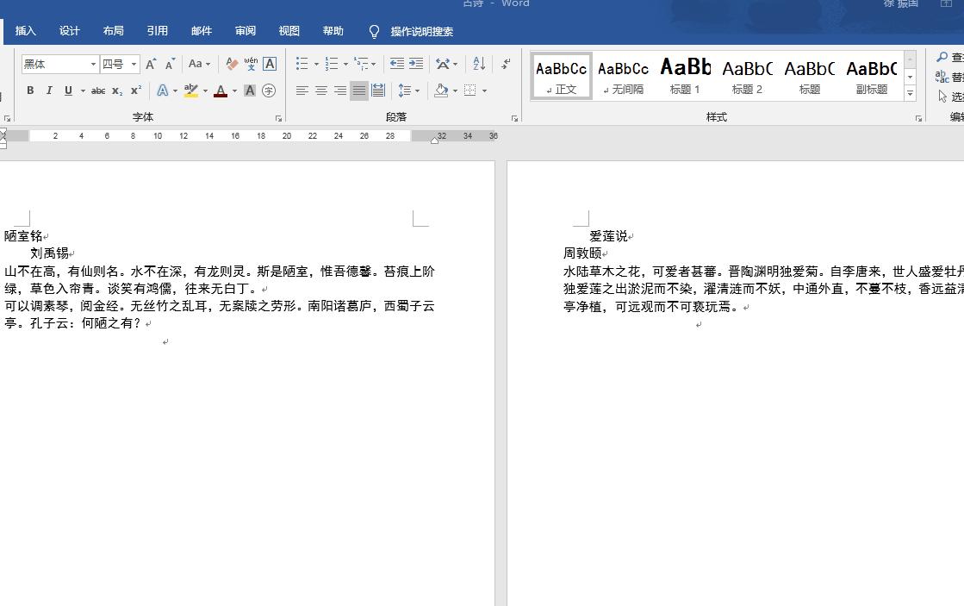
Task: Click the Sort A-Z icon
Action: (477, 64)
